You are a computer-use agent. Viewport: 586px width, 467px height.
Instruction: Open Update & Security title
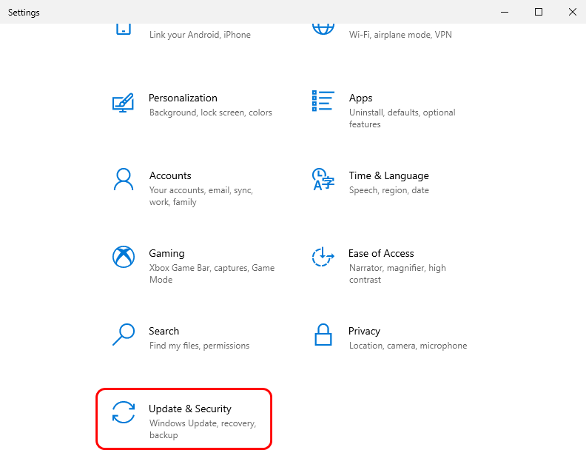click(x=190, y=409)
